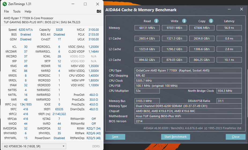The width and height of the screenshot is (248, 150).
Task: Close the AIDA64 window with X
Action: pos(241,9)
